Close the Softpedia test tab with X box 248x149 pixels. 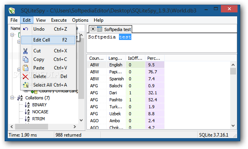pos(93,29)
